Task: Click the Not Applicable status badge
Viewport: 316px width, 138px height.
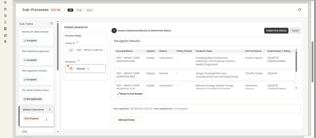Action: point(33,99)
